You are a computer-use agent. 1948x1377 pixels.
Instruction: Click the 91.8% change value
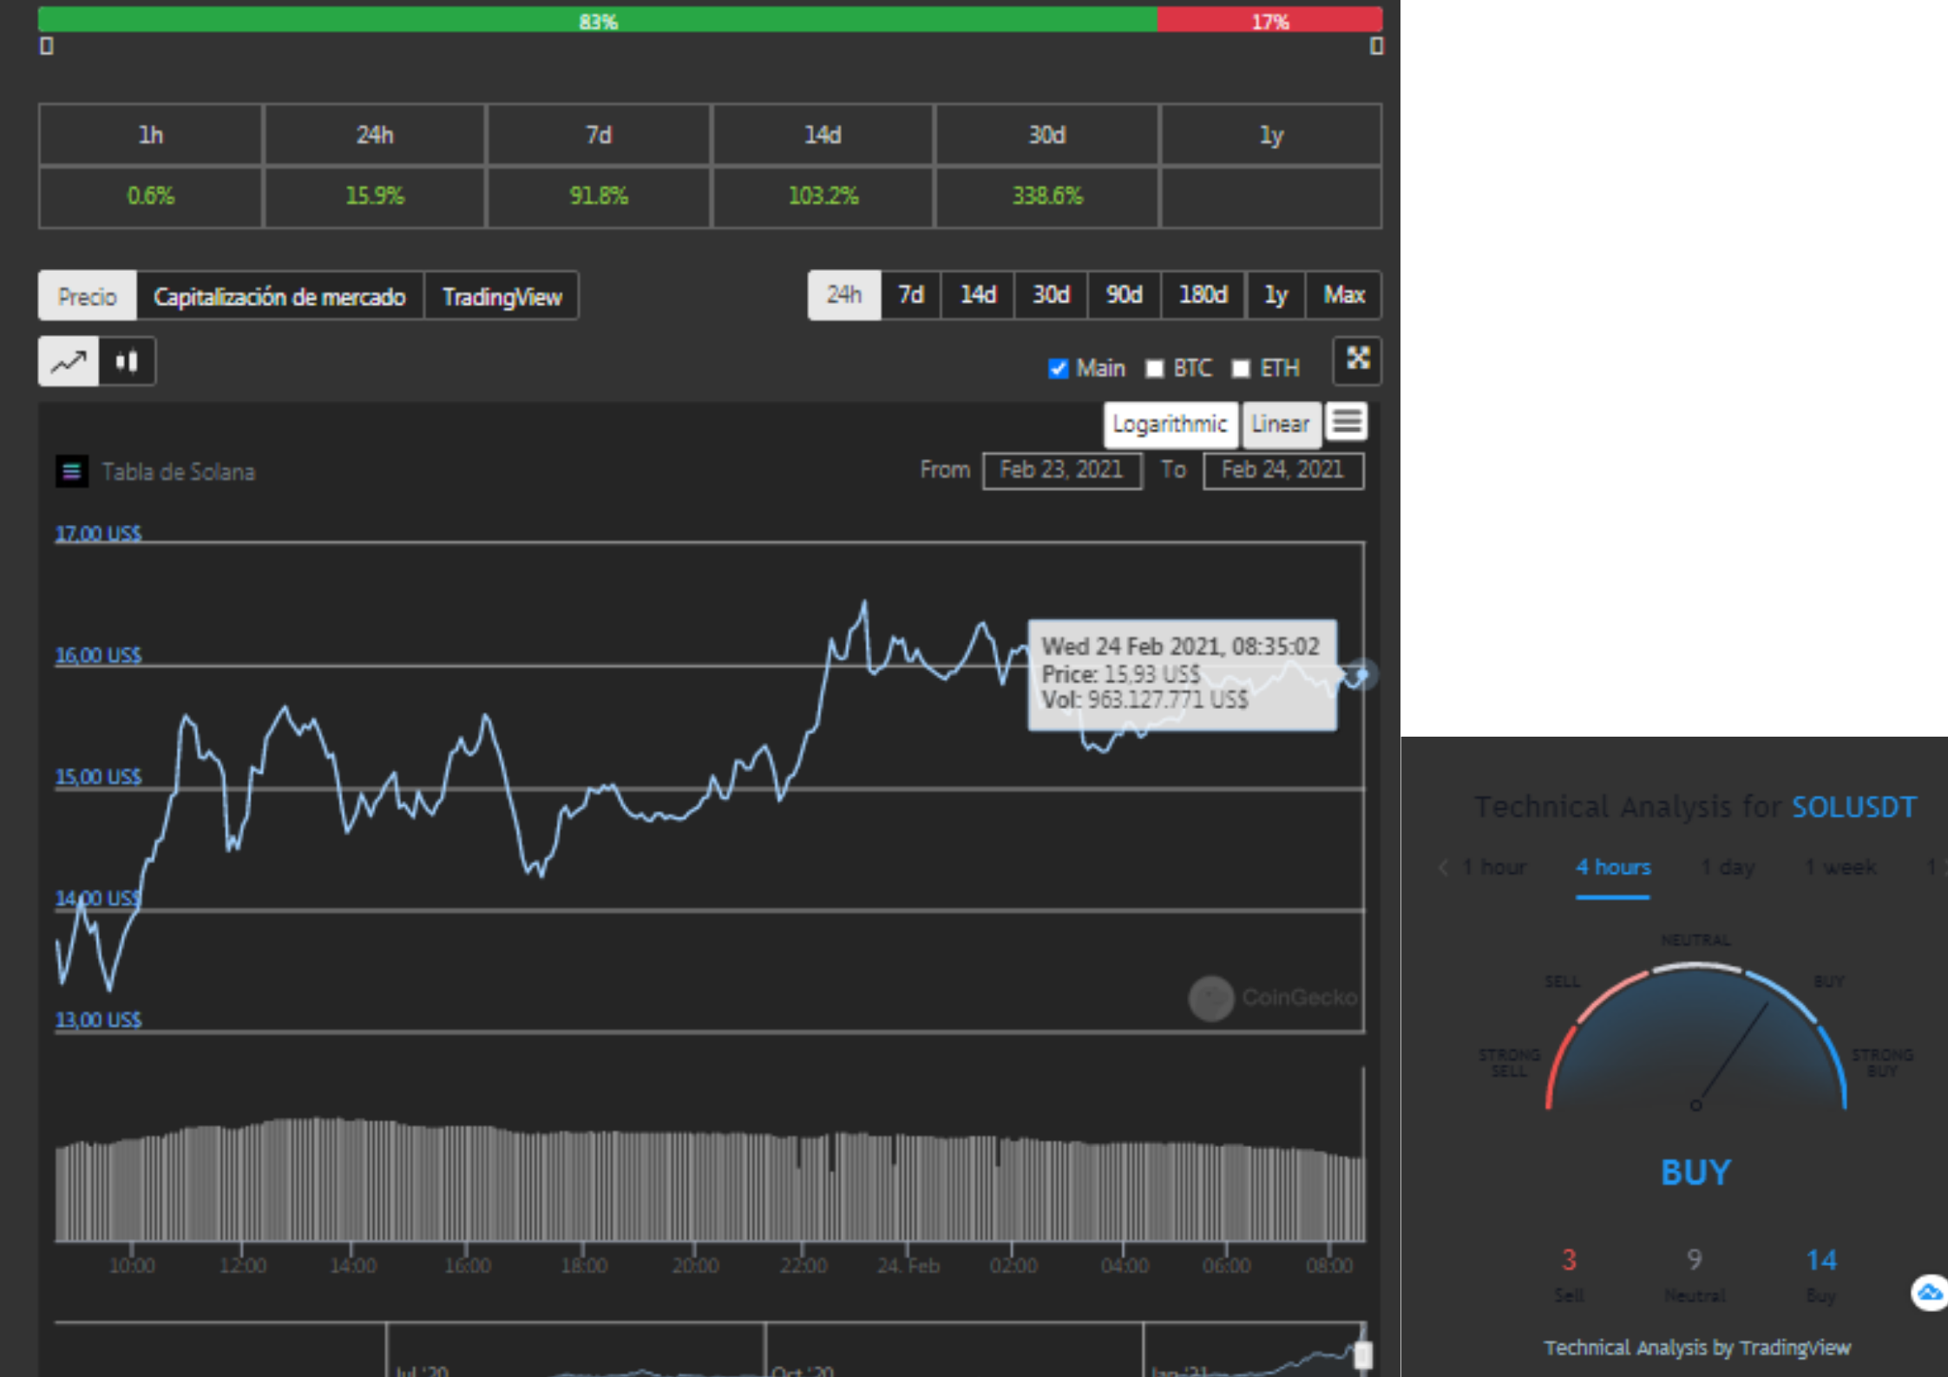599,196
